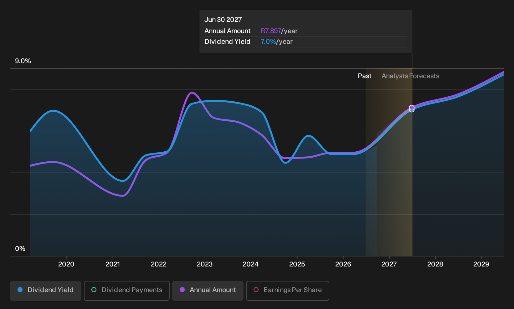Select the purple data point marker at 2027
514x309 pixels.
click(x=412, y=108)
